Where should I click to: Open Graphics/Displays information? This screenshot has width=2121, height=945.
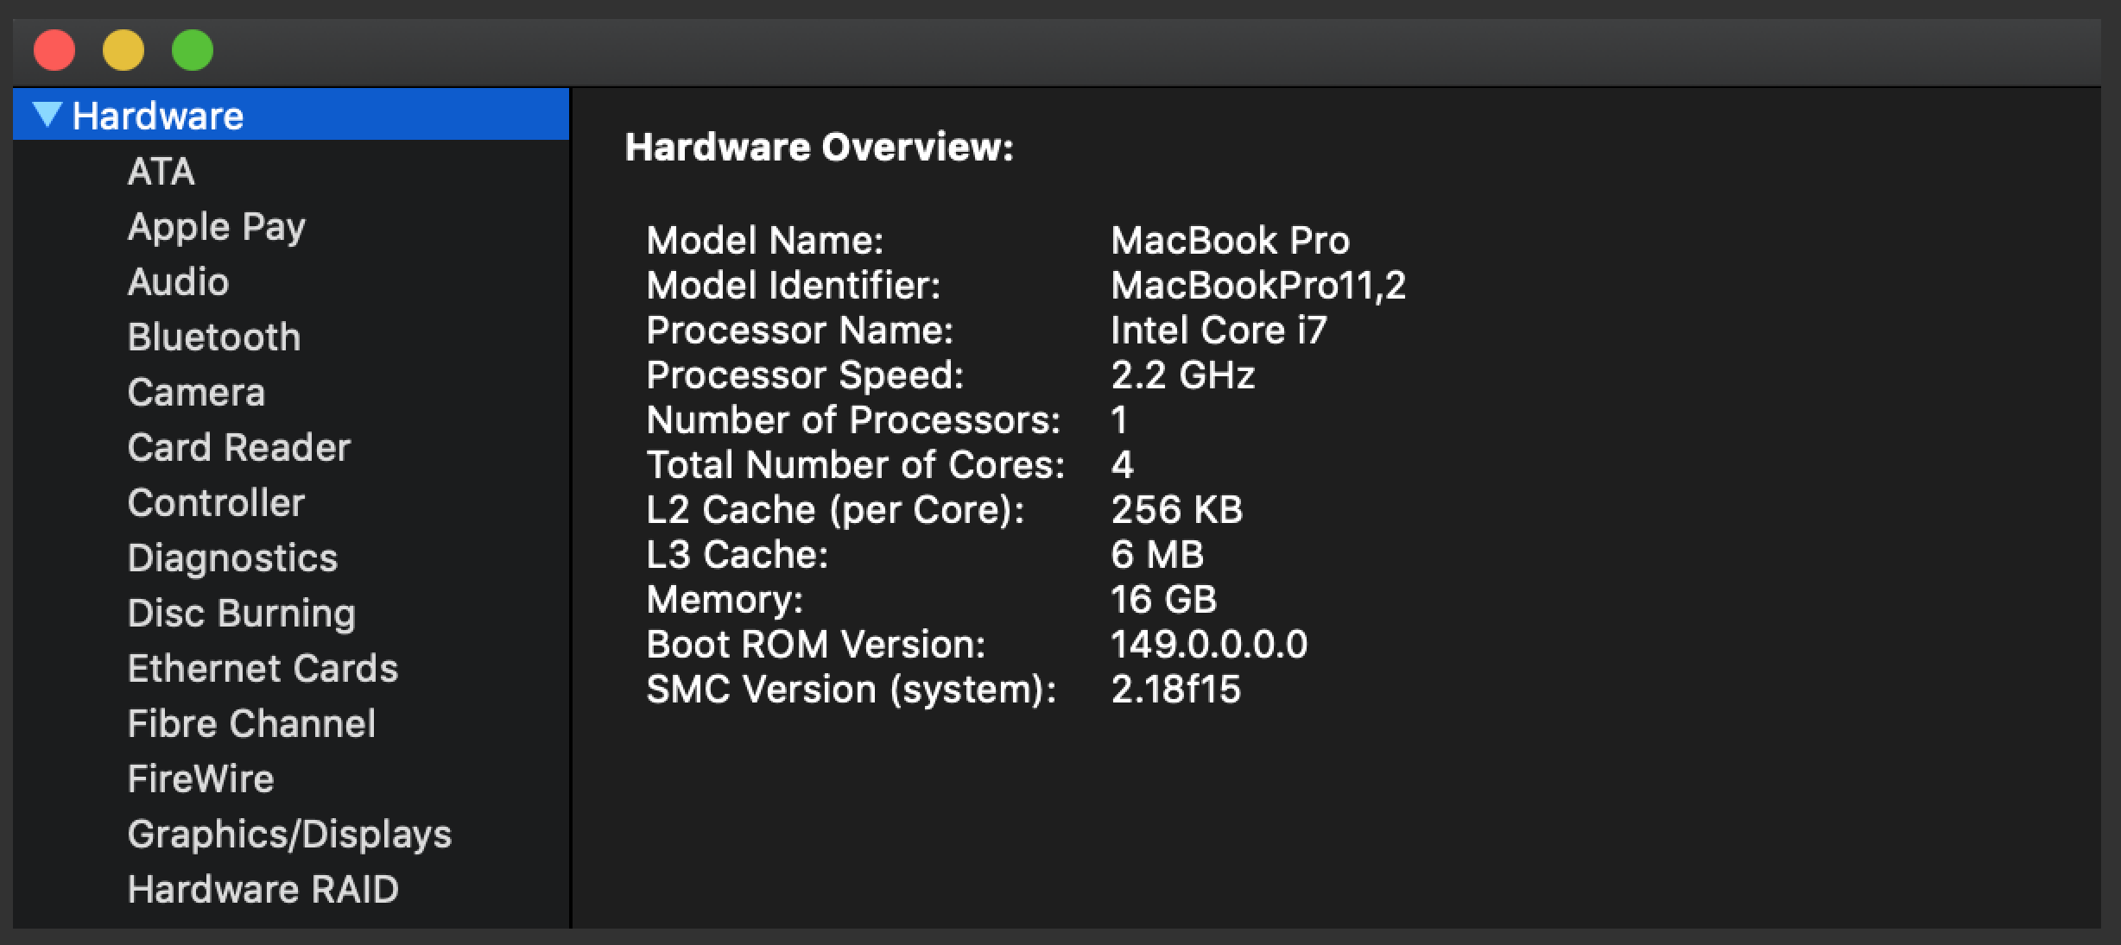click(x=289, y=835)
